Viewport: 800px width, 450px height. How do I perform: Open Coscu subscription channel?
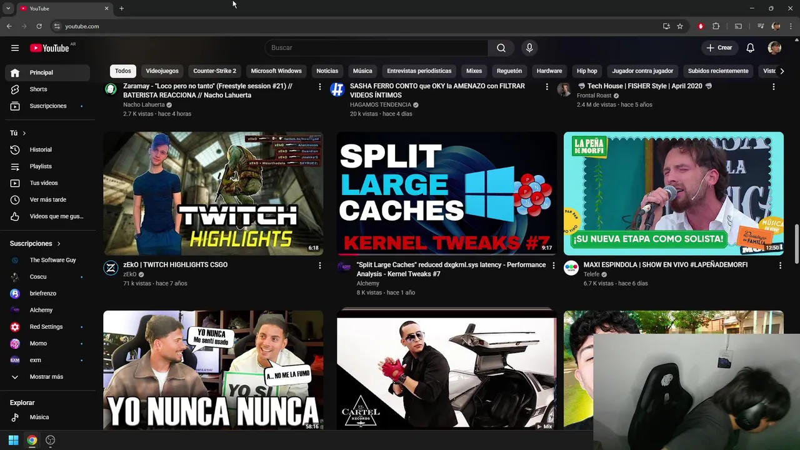[47, 277]
